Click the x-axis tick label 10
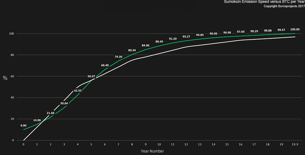 tap(159, 144)
